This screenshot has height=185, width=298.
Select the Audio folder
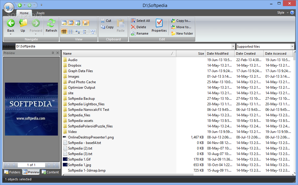(x=70, y=60)
